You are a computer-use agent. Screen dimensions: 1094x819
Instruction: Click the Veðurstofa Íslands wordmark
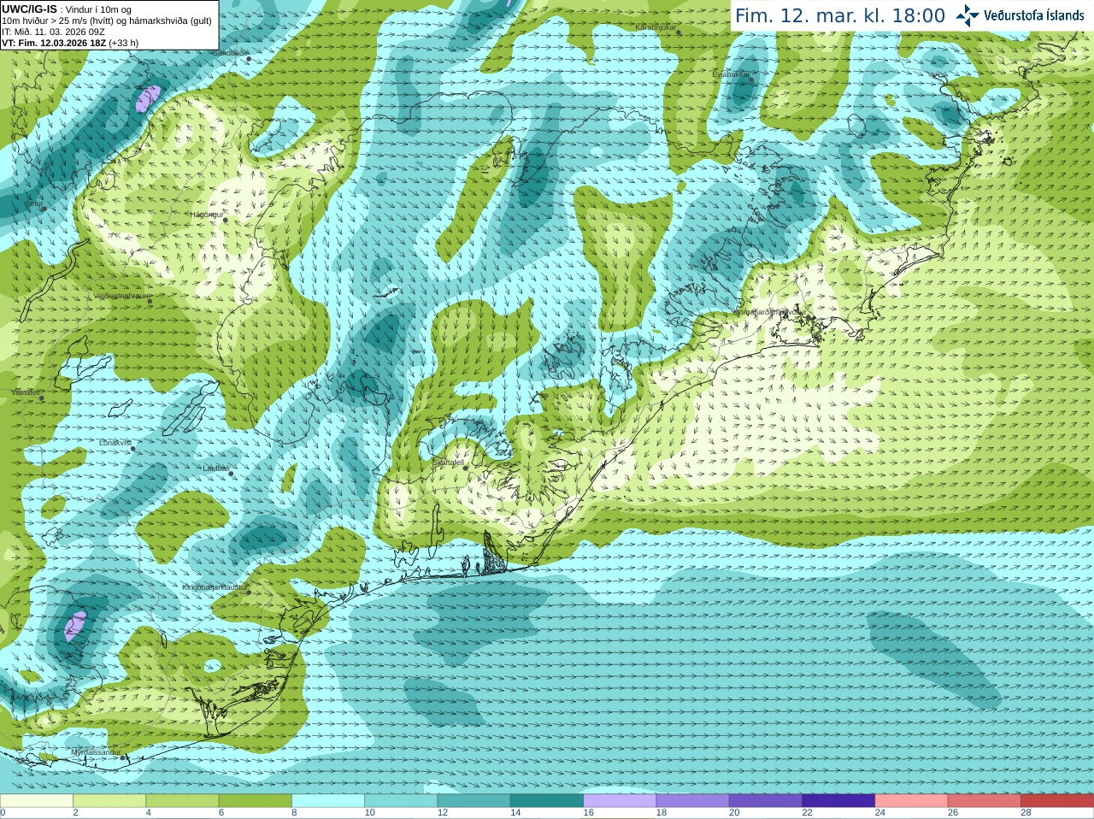pos(1034,15)
